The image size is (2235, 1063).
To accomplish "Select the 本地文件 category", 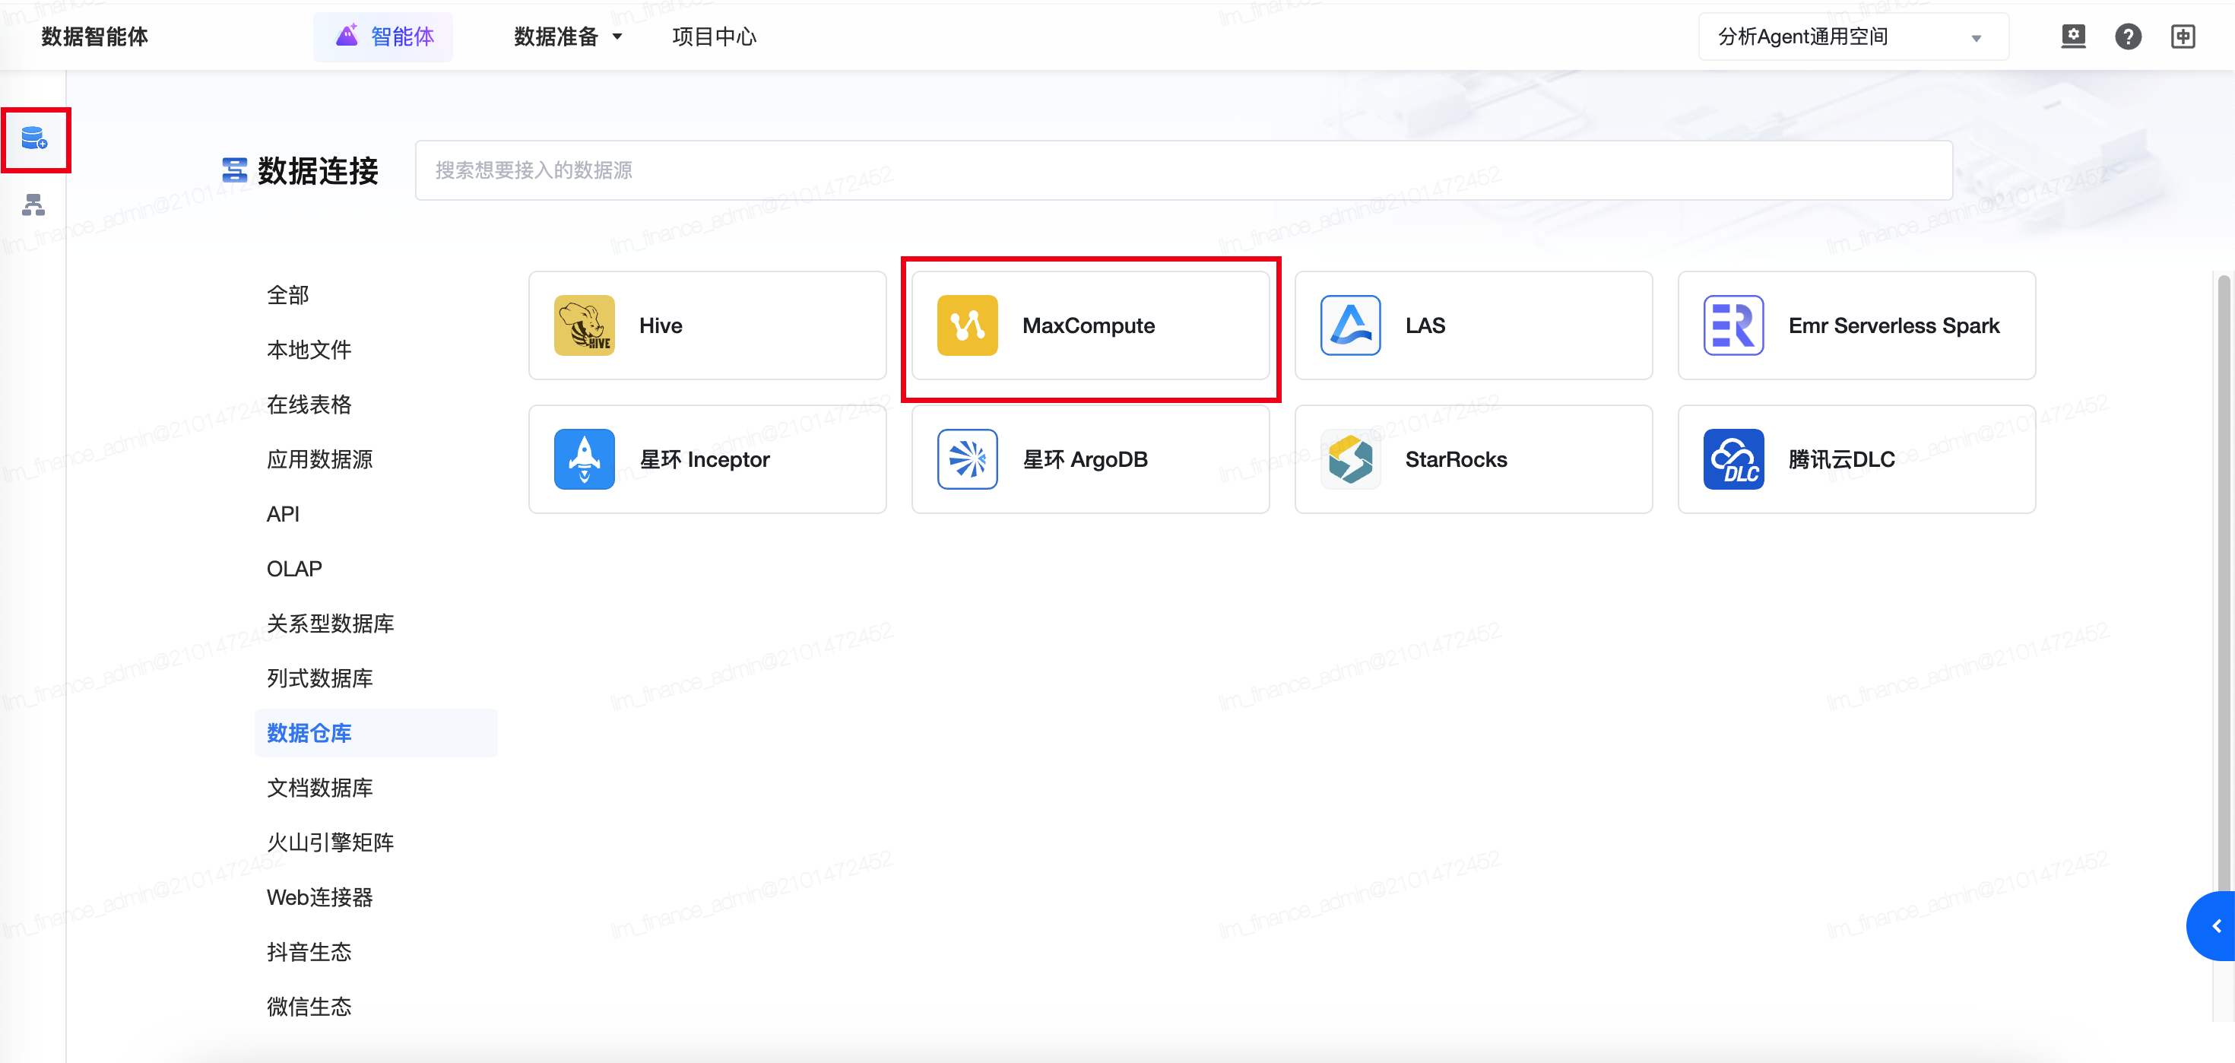I will [x=309, y=350].
